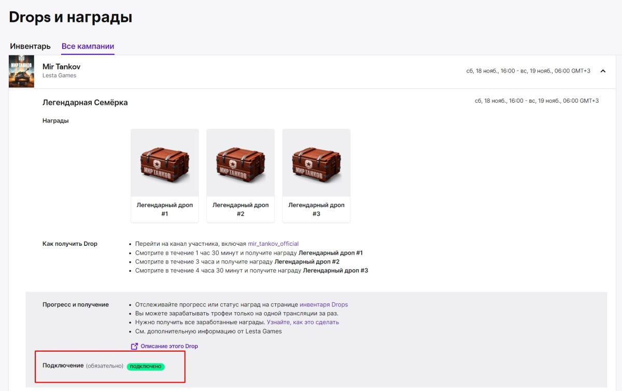This screenshot has width=622, height=391.
Task: Click the green подключено status badge
Action: (x=146, y=366)
